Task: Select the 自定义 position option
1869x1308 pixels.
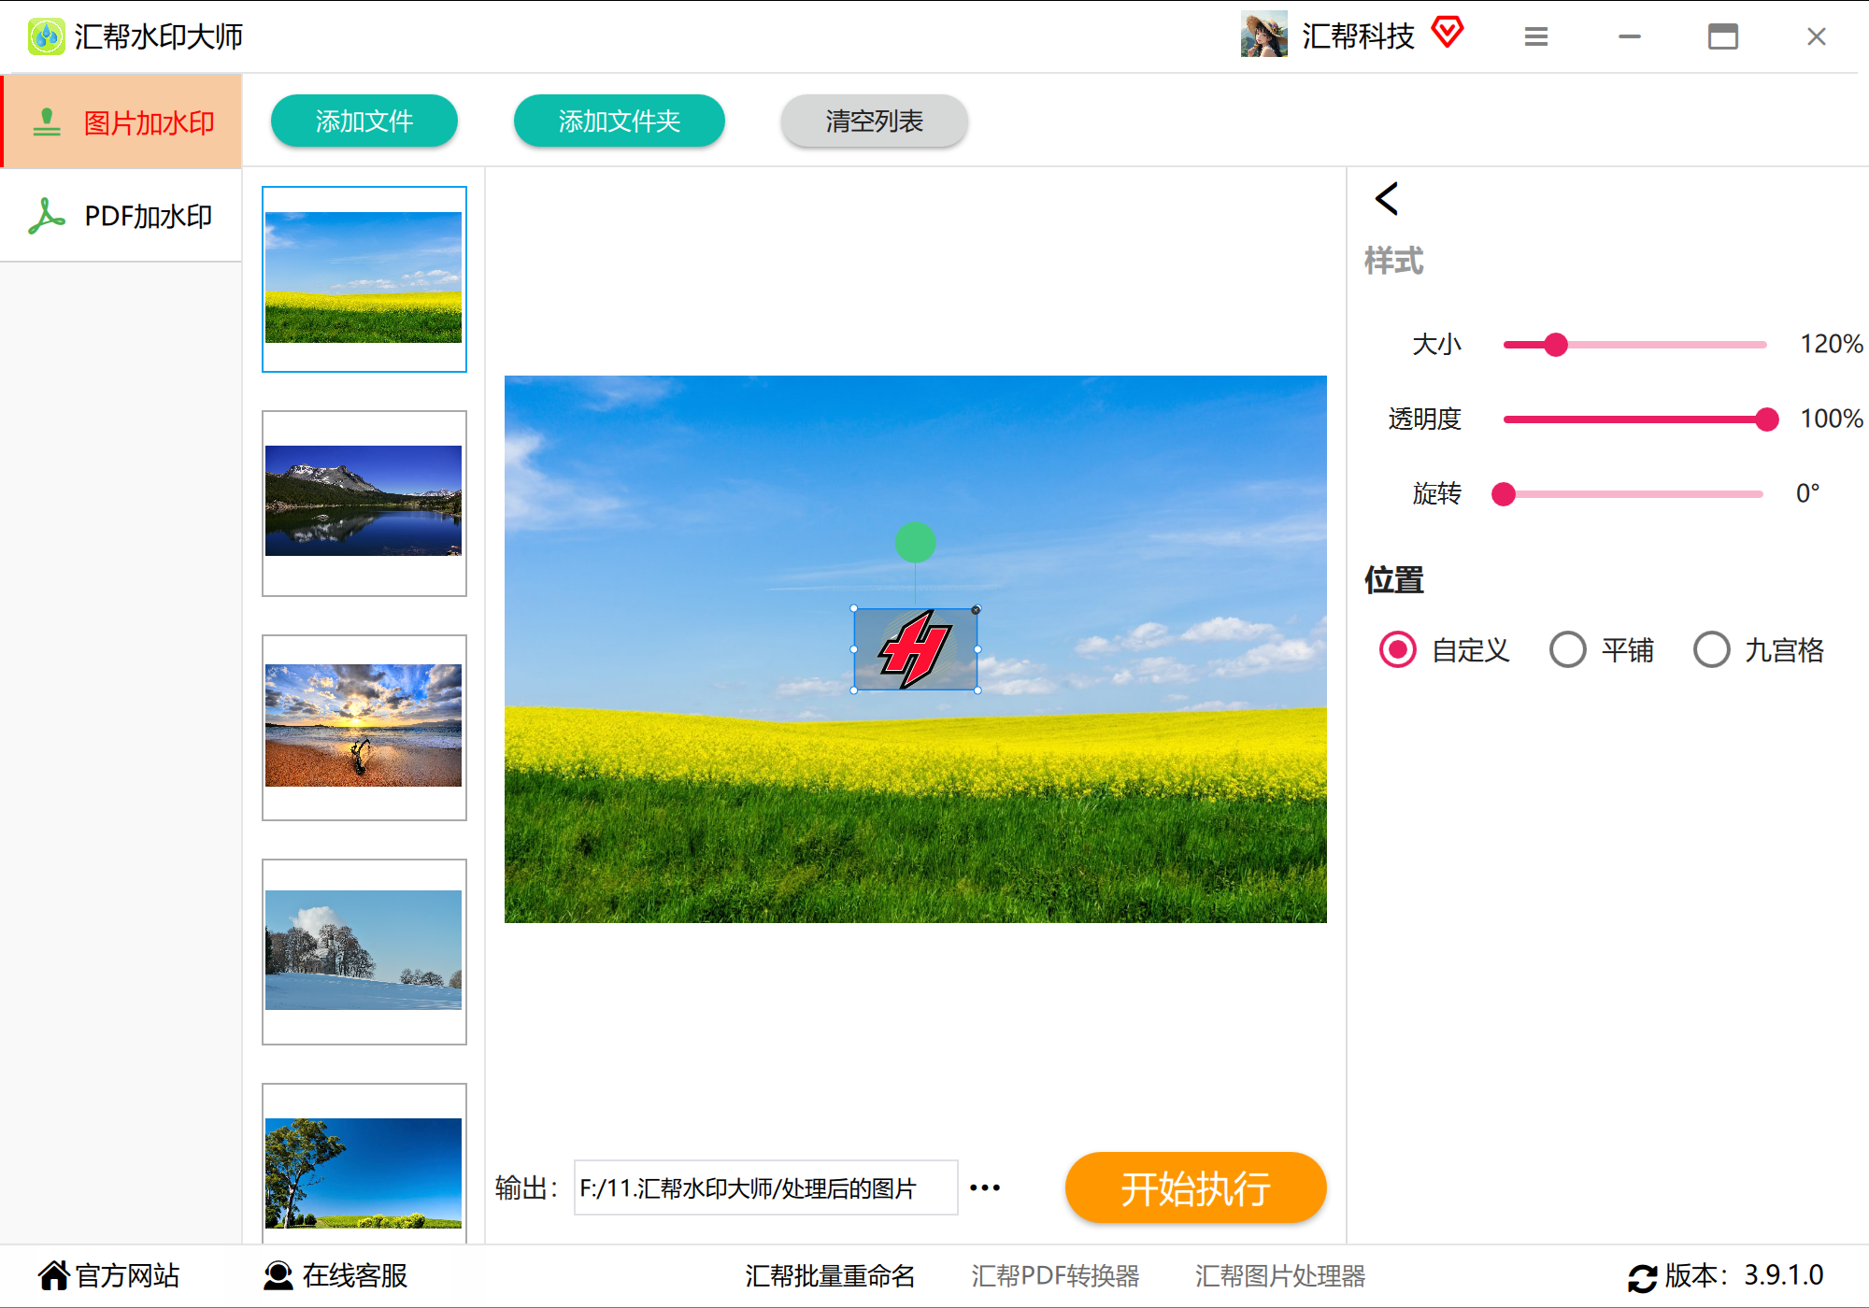Action: (1398, 650)
